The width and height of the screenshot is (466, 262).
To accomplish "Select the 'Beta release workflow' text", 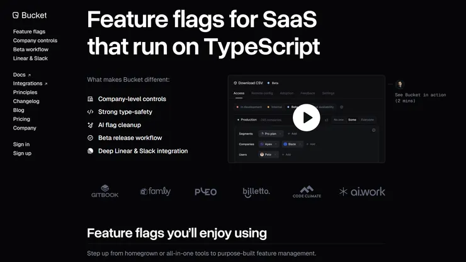I will point(130,138).
